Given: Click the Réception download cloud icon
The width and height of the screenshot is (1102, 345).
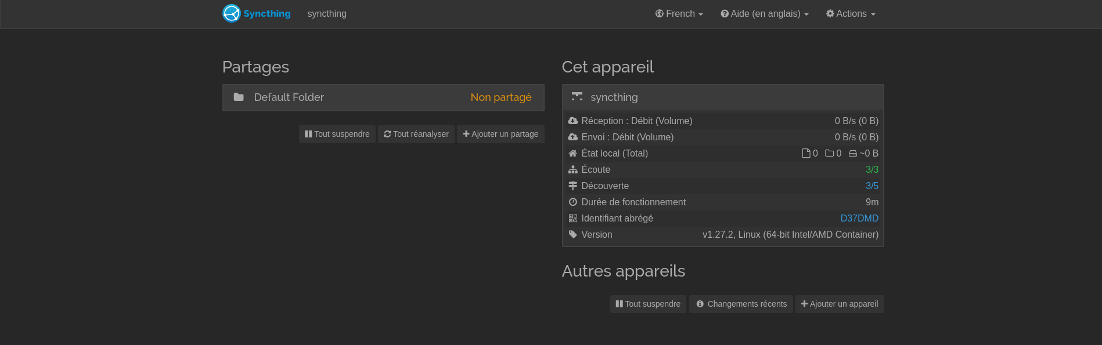Looking at the screenshot, I should (x=573, y=121).
